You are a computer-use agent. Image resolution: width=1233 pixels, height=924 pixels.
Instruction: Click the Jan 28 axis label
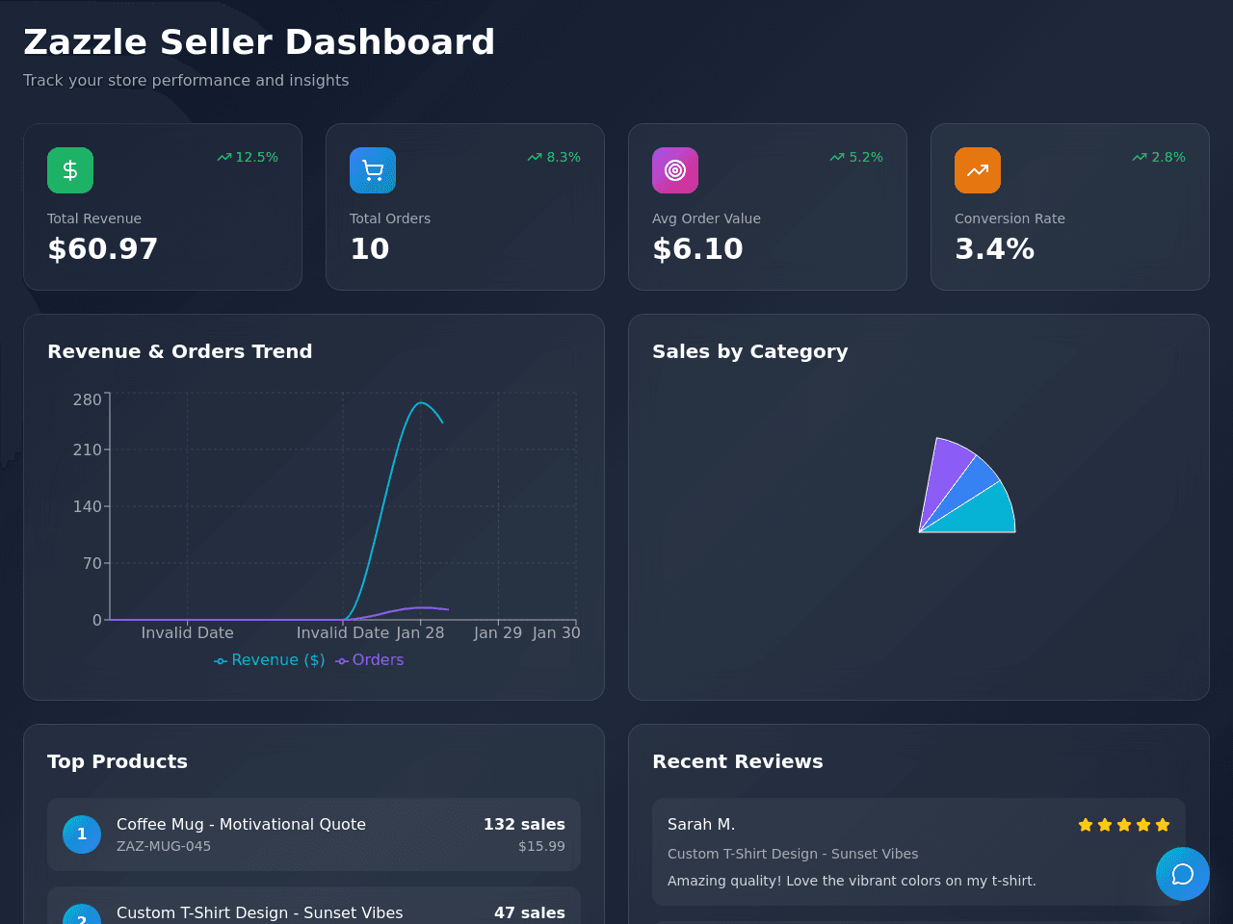coord(420,633)
